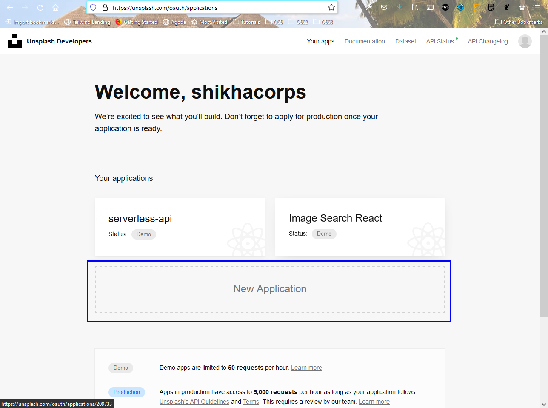Expand the Tutorials bookmarks folder
This screenshot has width=548, height=408.
(246, 22)
